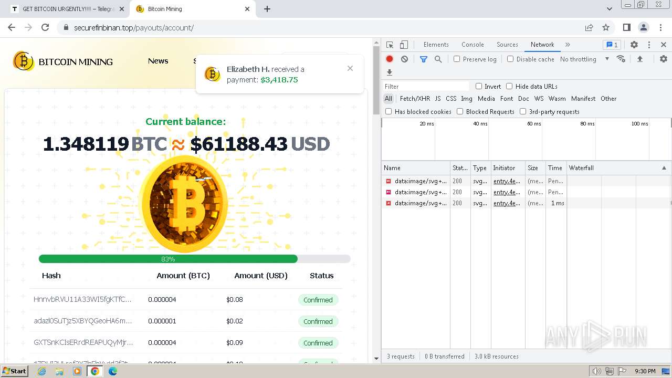The height and width of the screenshot is (378, 672).
Task: Reload the page in Chrome
Action: pos(45,27)
